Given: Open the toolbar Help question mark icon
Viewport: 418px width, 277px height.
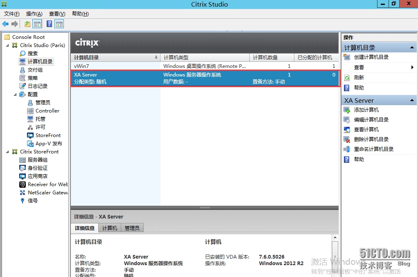Looking at the screenshot, I should (49, 24).
